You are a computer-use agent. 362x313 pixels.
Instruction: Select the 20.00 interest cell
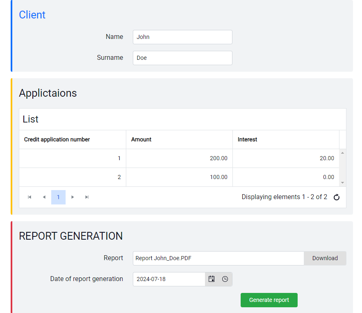click(286, 159)
